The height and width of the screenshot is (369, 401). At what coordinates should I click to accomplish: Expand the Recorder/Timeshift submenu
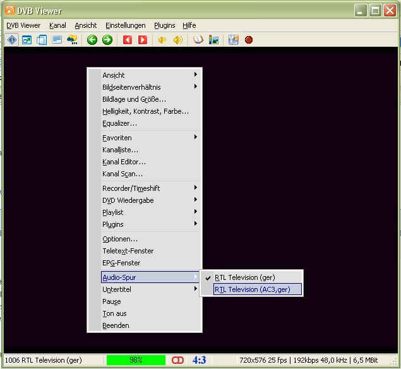[x=150, y=188]
